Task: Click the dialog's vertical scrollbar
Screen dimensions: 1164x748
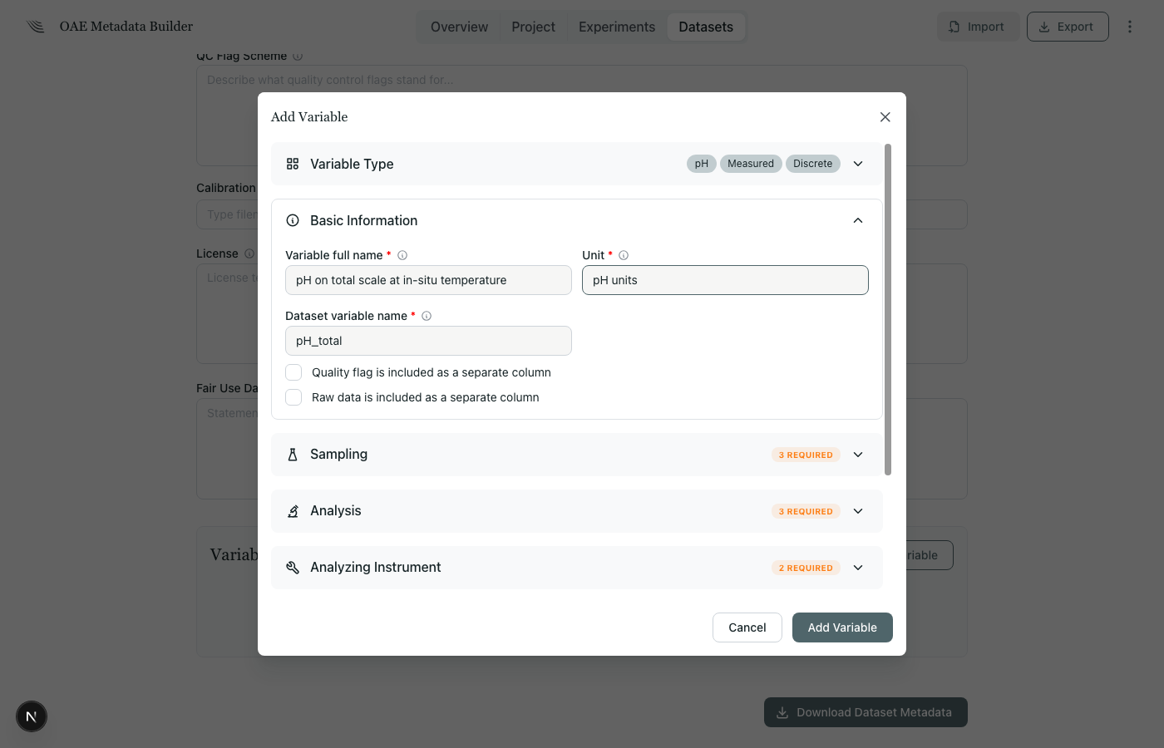Action: [888, 309]
